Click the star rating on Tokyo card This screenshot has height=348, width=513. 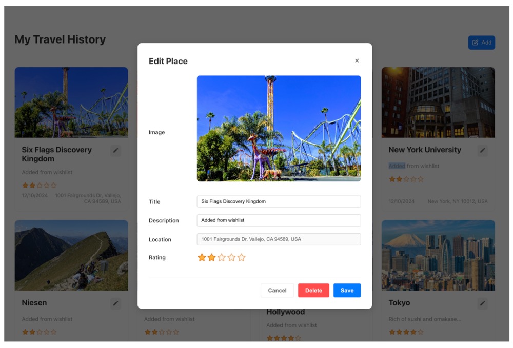pyautogui.click(x=406, y=332)
